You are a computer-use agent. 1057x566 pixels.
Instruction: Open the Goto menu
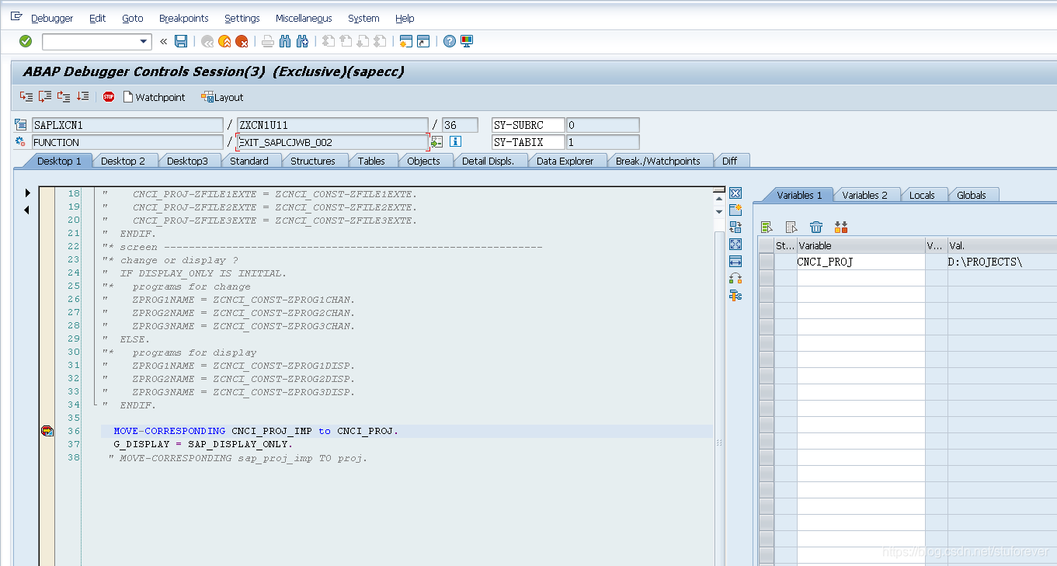tap(133, 18)
